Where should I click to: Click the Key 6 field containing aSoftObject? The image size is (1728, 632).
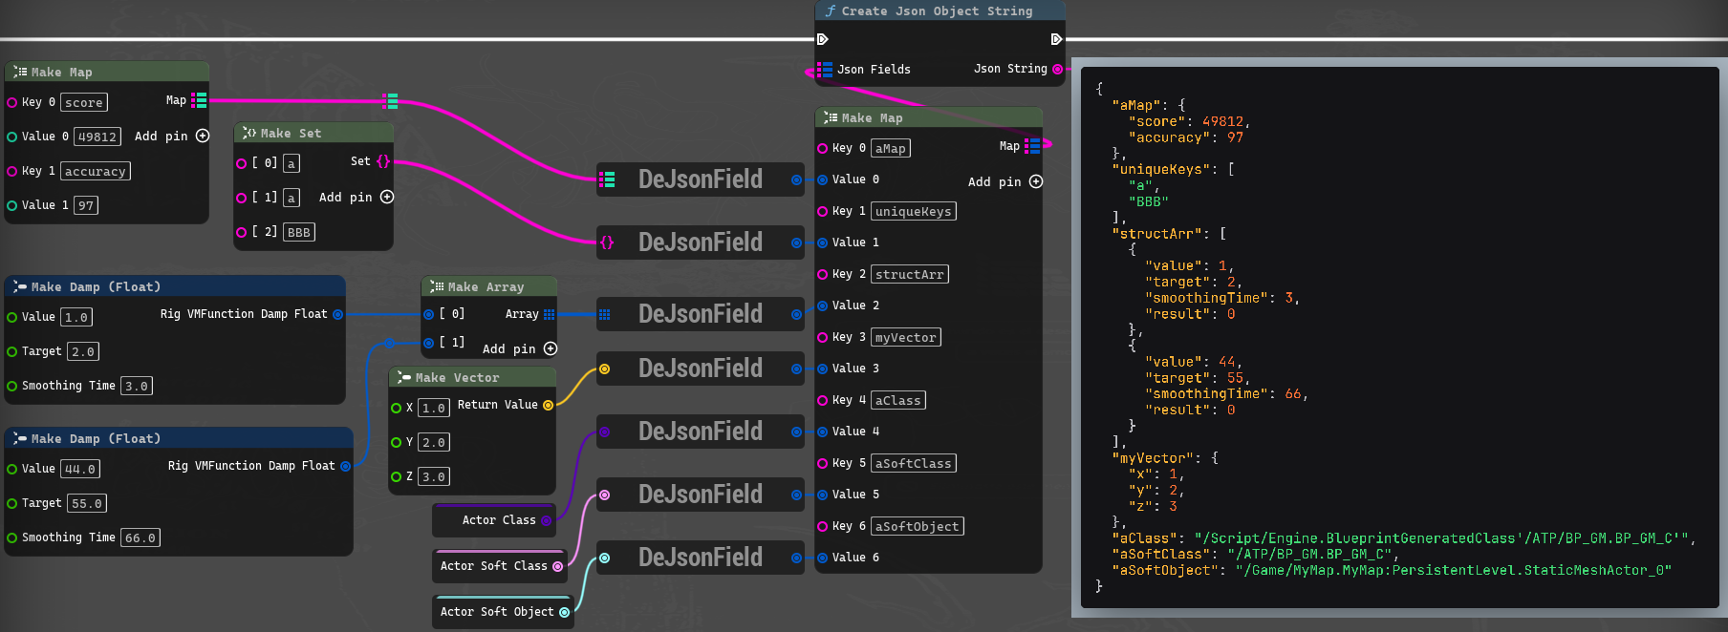coord(918,526)
